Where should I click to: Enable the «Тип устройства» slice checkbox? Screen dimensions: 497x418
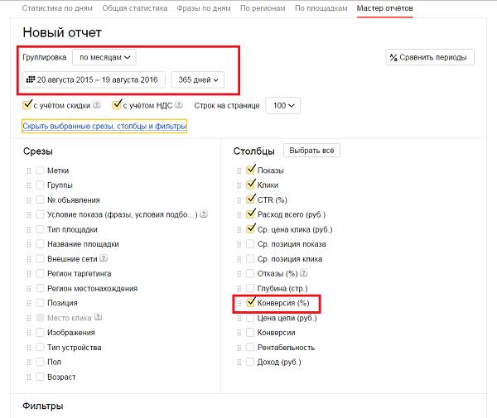[x=40, y=347]
